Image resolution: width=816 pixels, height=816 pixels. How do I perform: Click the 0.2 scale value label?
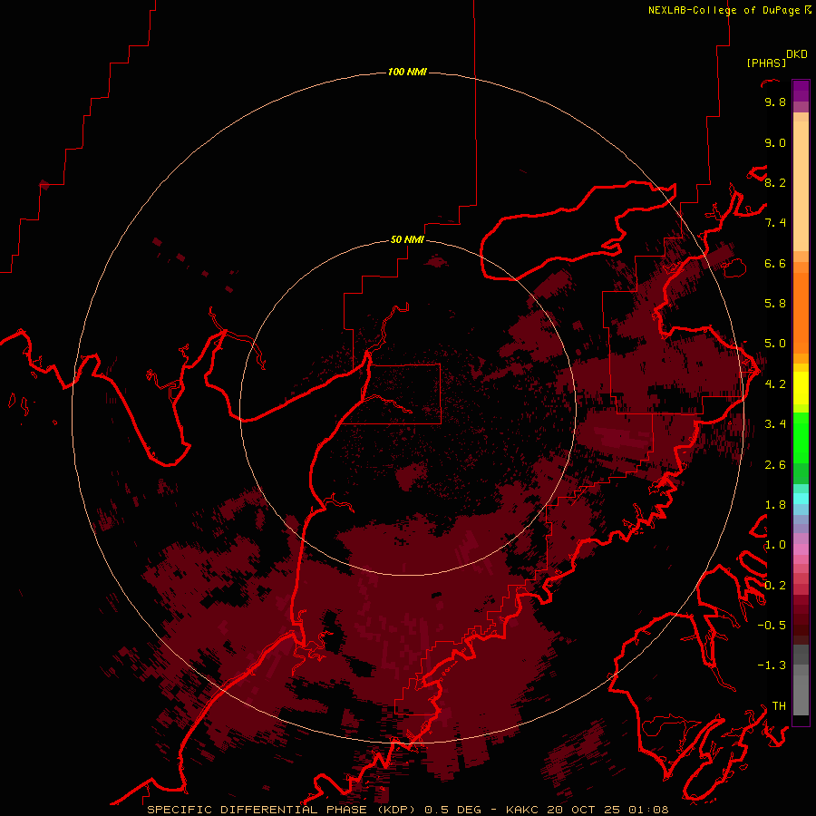(x=775, y=586)
